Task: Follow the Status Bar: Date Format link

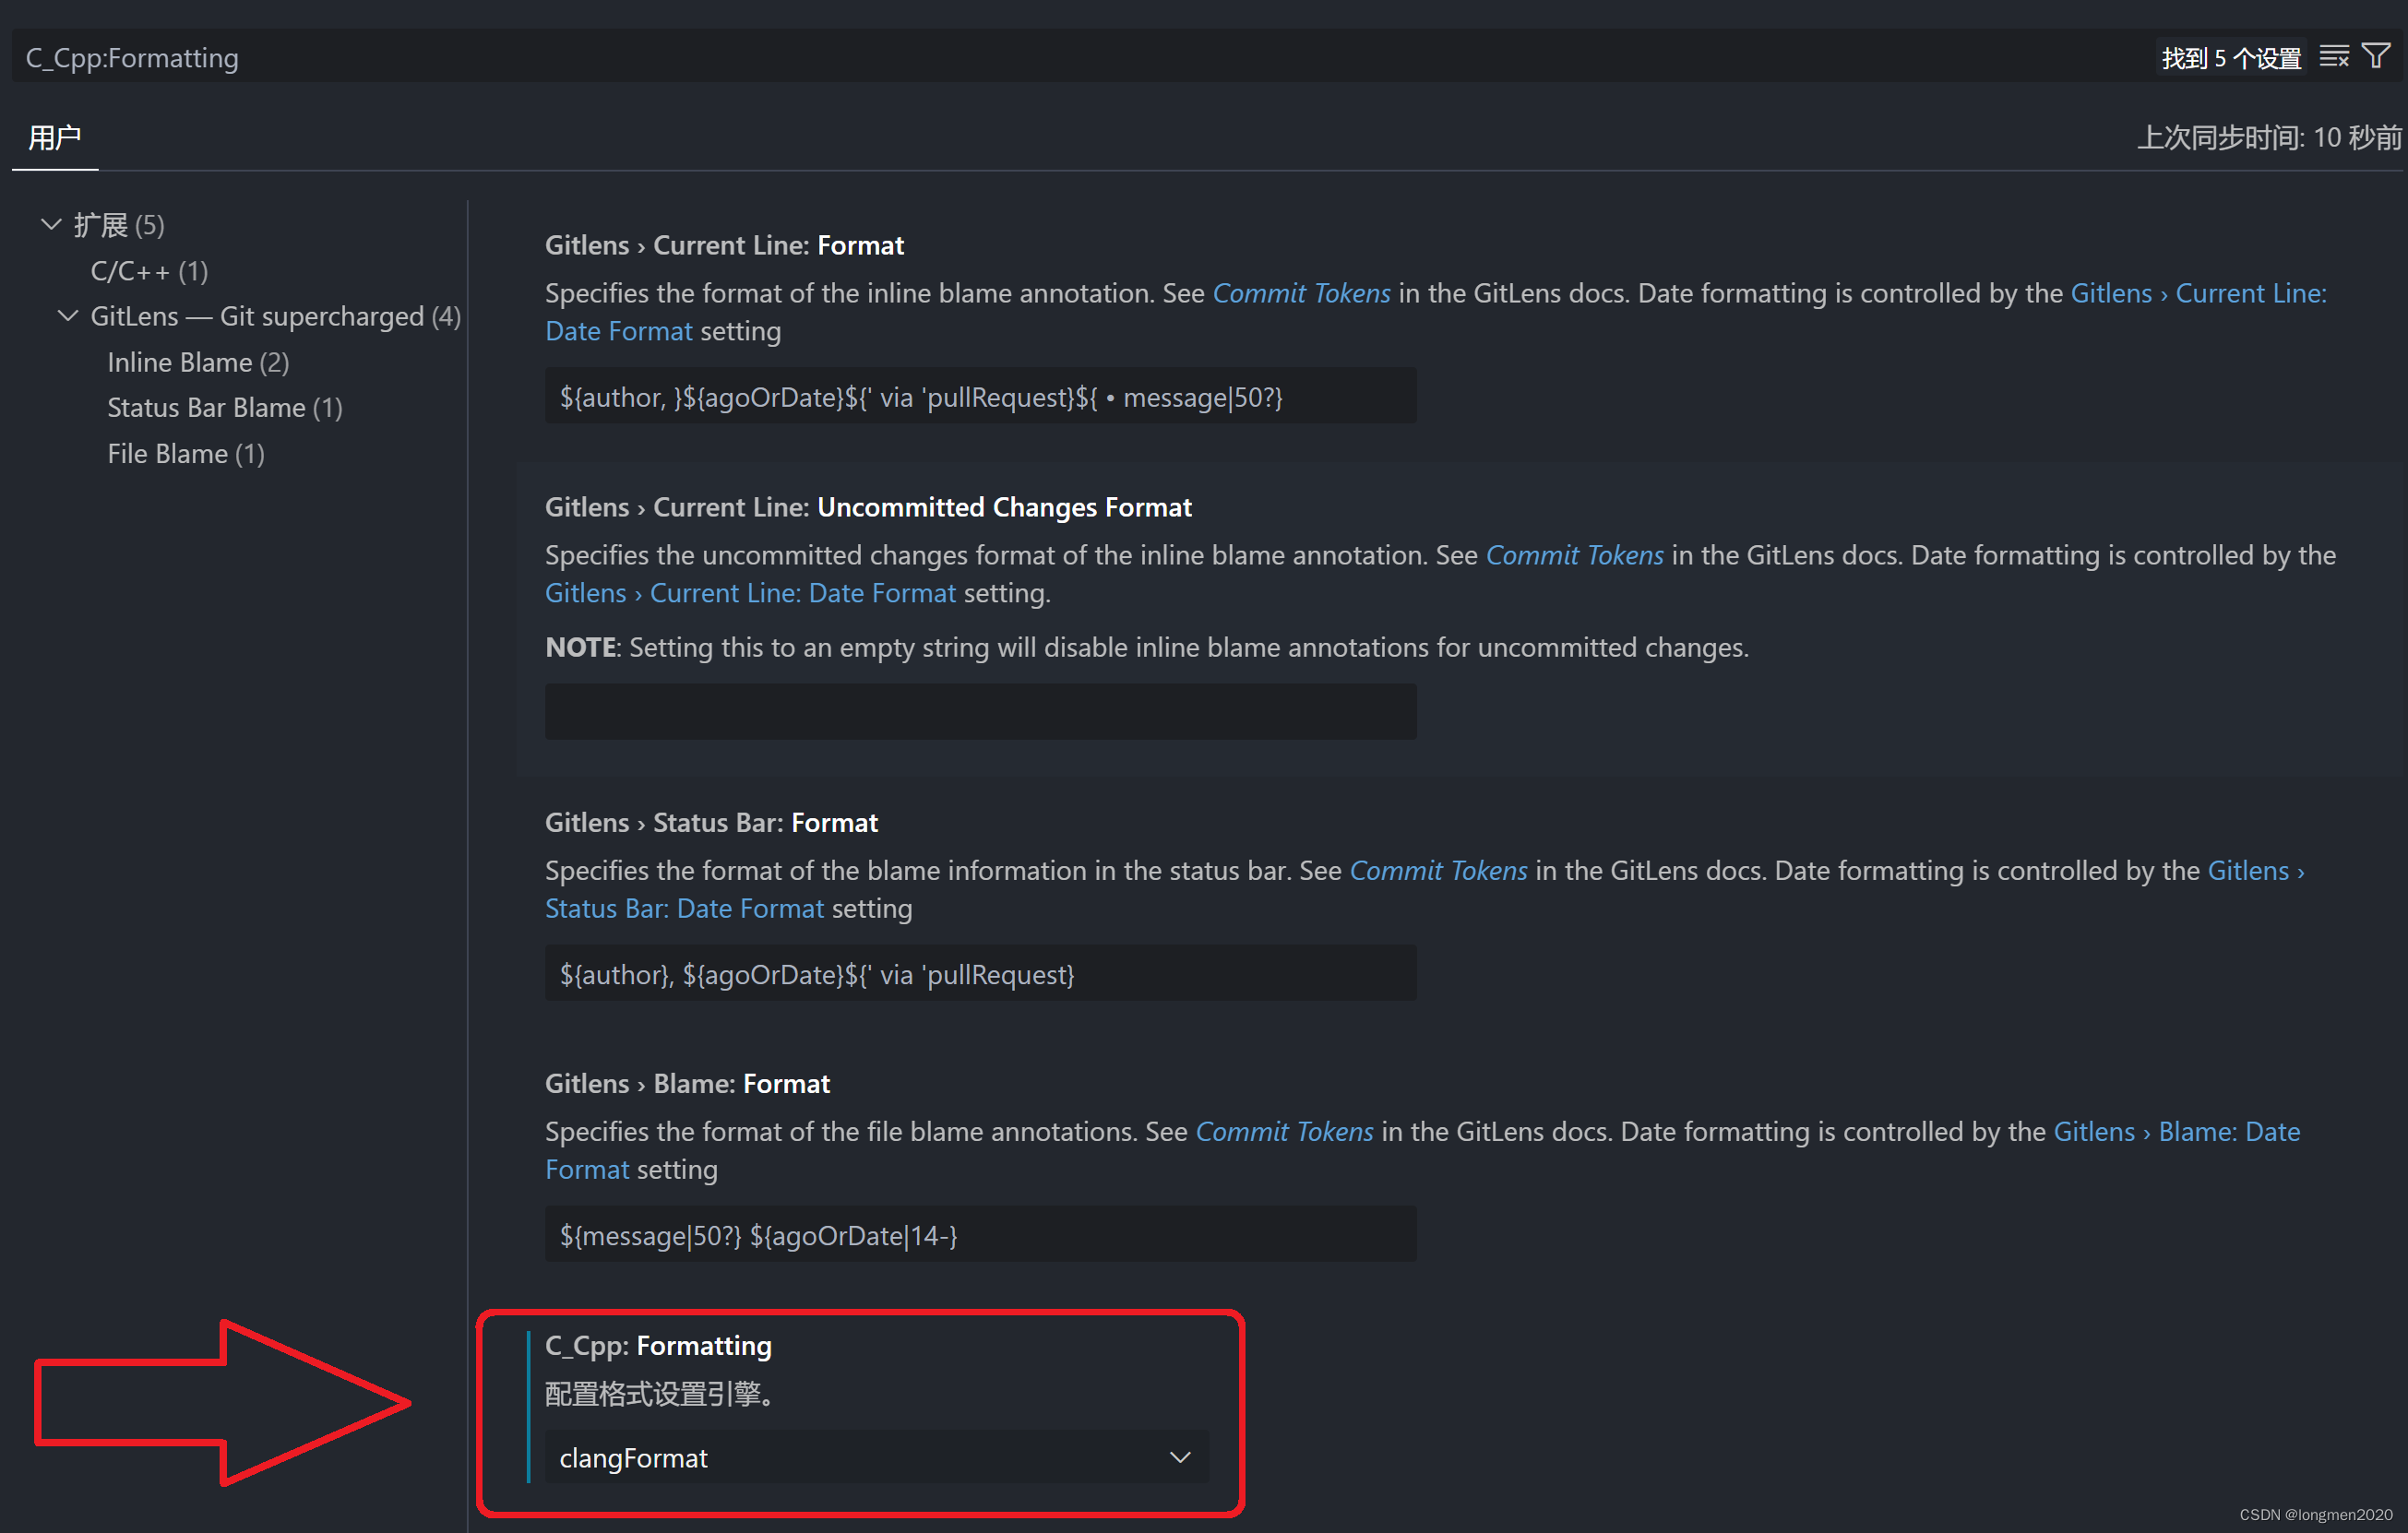Action: click(684, 908)
